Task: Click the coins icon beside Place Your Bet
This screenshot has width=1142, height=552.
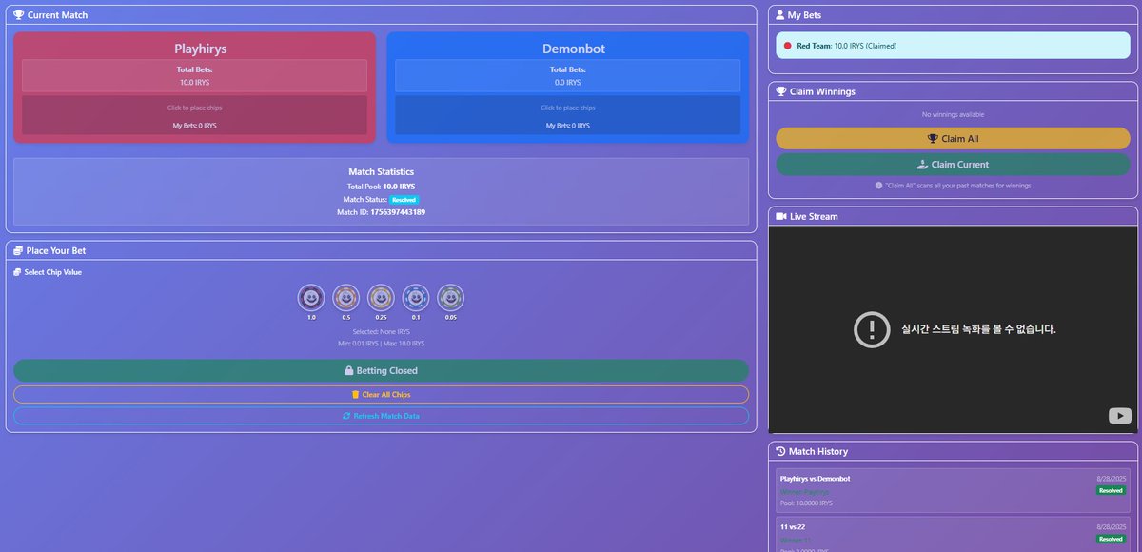Action: [18, 250]
